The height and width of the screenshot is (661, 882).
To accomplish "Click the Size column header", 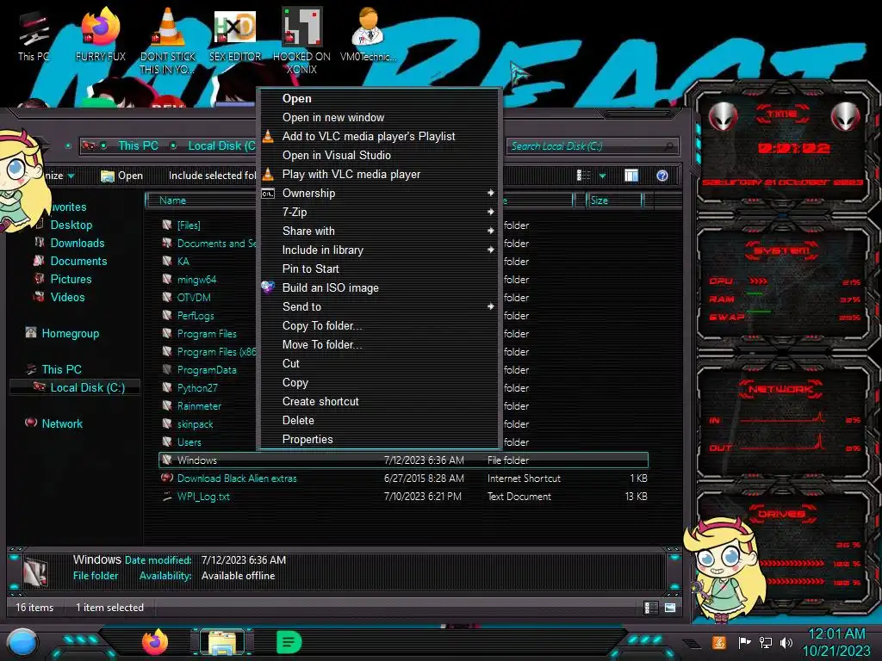I will coord(614,200).
